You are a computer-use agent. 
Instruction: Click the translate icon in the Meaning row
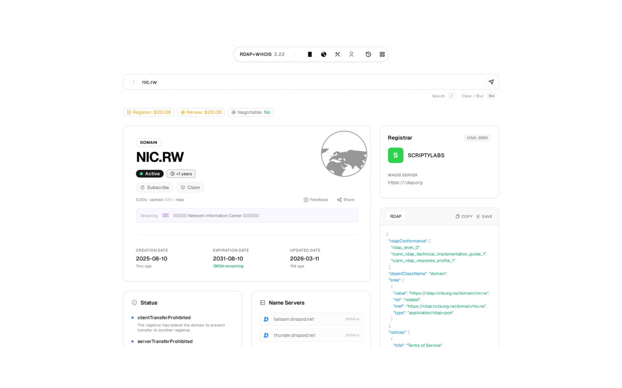click(x=166, y=216)
